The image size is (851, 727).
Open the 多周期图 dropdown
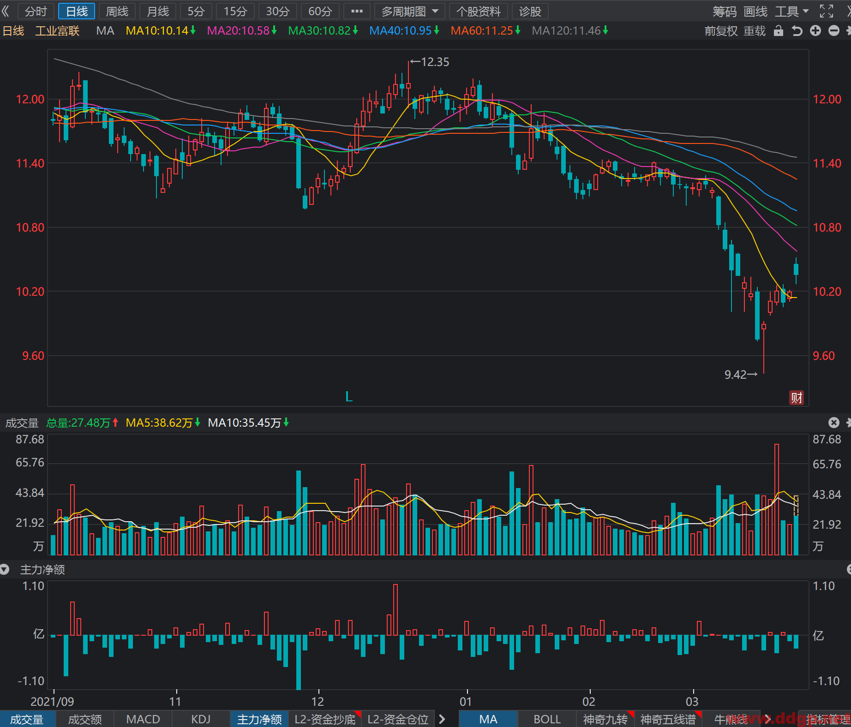click(410, 11)
